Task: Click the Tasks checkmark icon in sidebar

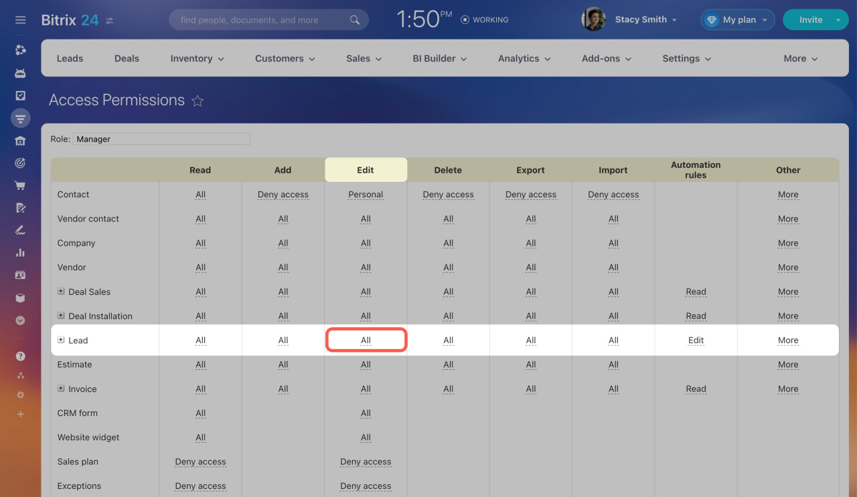Action: (x=20, y=96)
